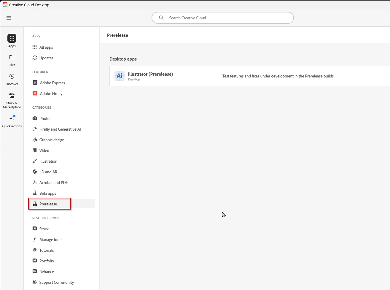Click the Adobe Firefly icon
390x290 pixels.
[x=35, y=94]
